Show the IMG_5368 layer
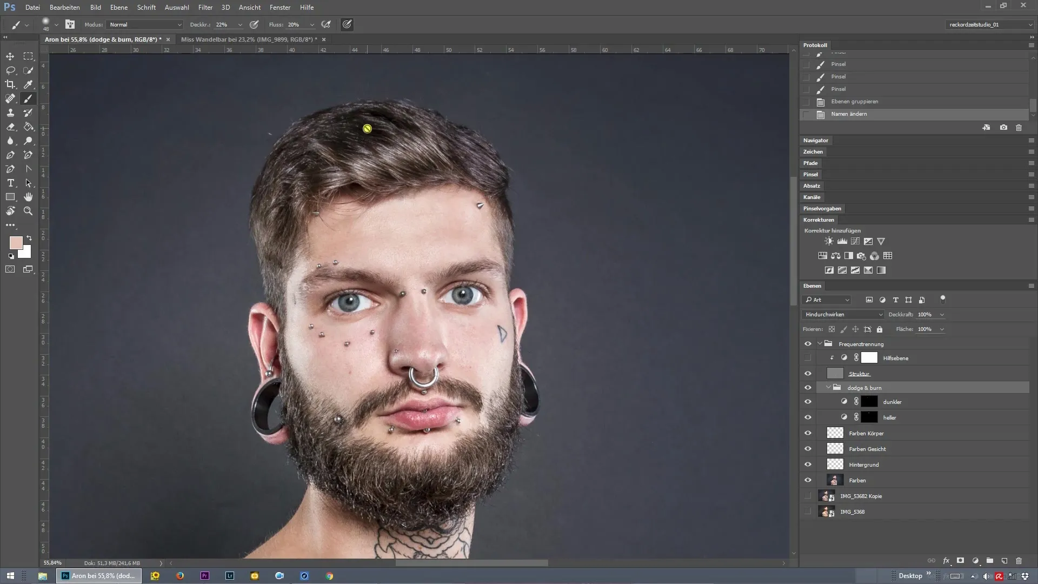This screenshot has width=1038, height=584. tap(808, 512)
